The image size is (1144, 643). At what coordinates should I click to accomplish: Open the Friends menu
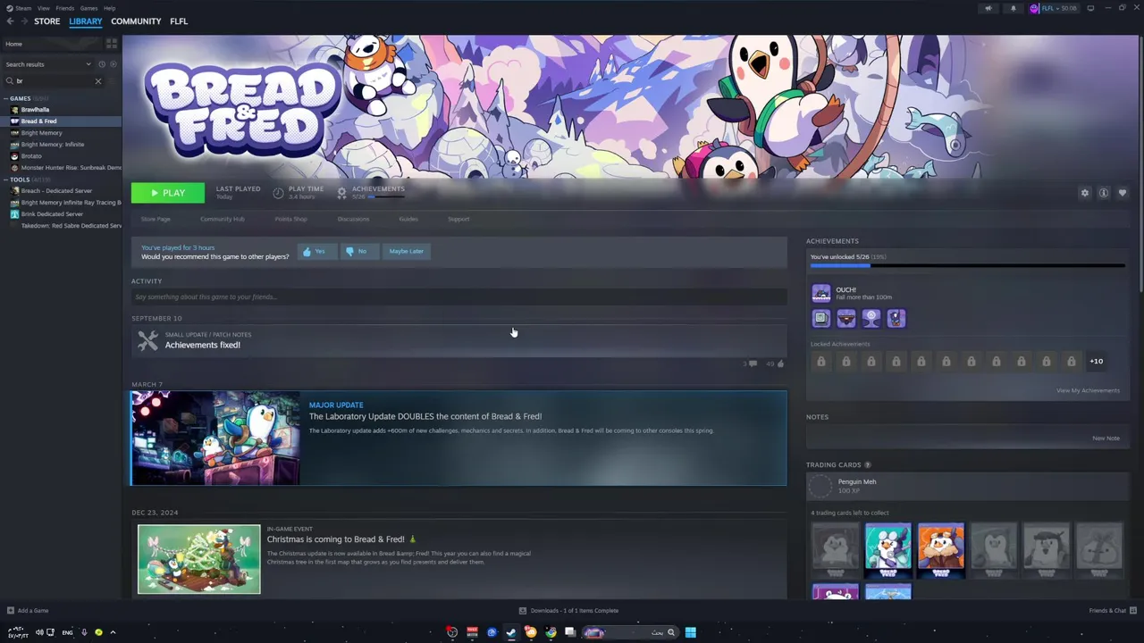pos(65,8)
